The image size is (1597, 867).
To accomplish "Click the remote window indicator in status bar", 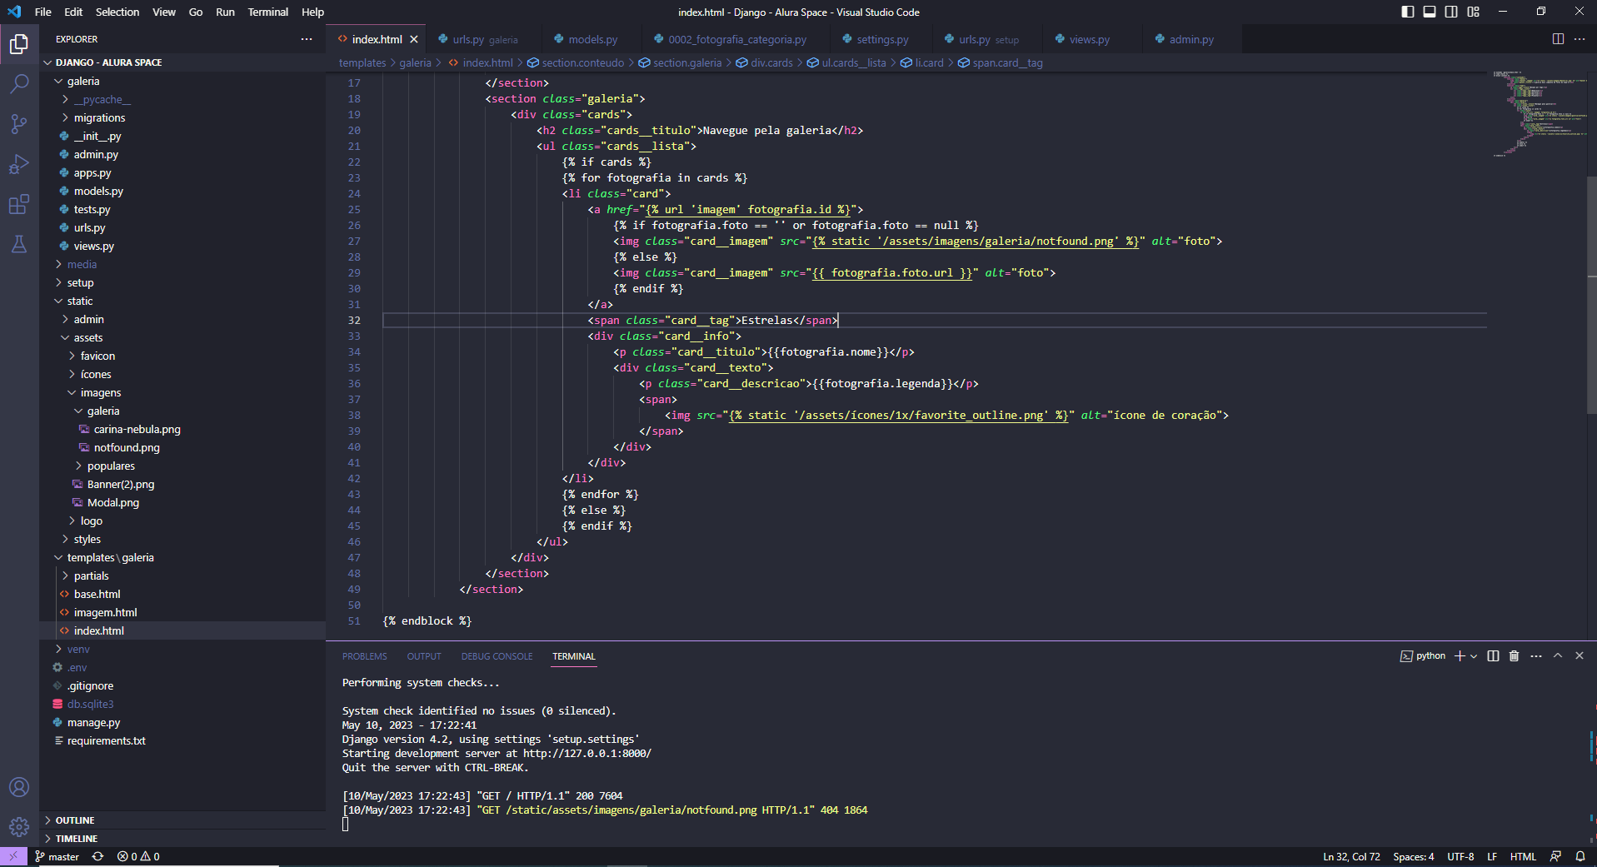I will tap(13, 856).
